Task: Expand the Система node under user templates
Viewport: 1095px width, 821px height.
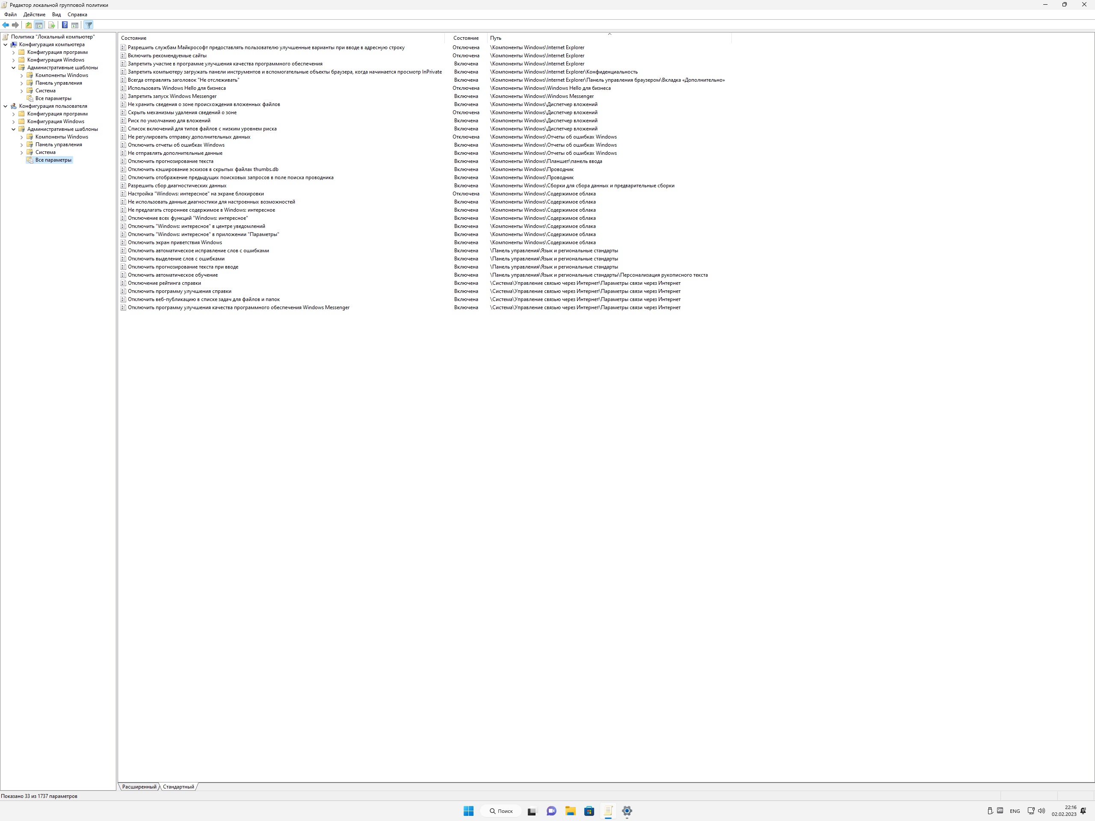Action: (x=21, y=152)
